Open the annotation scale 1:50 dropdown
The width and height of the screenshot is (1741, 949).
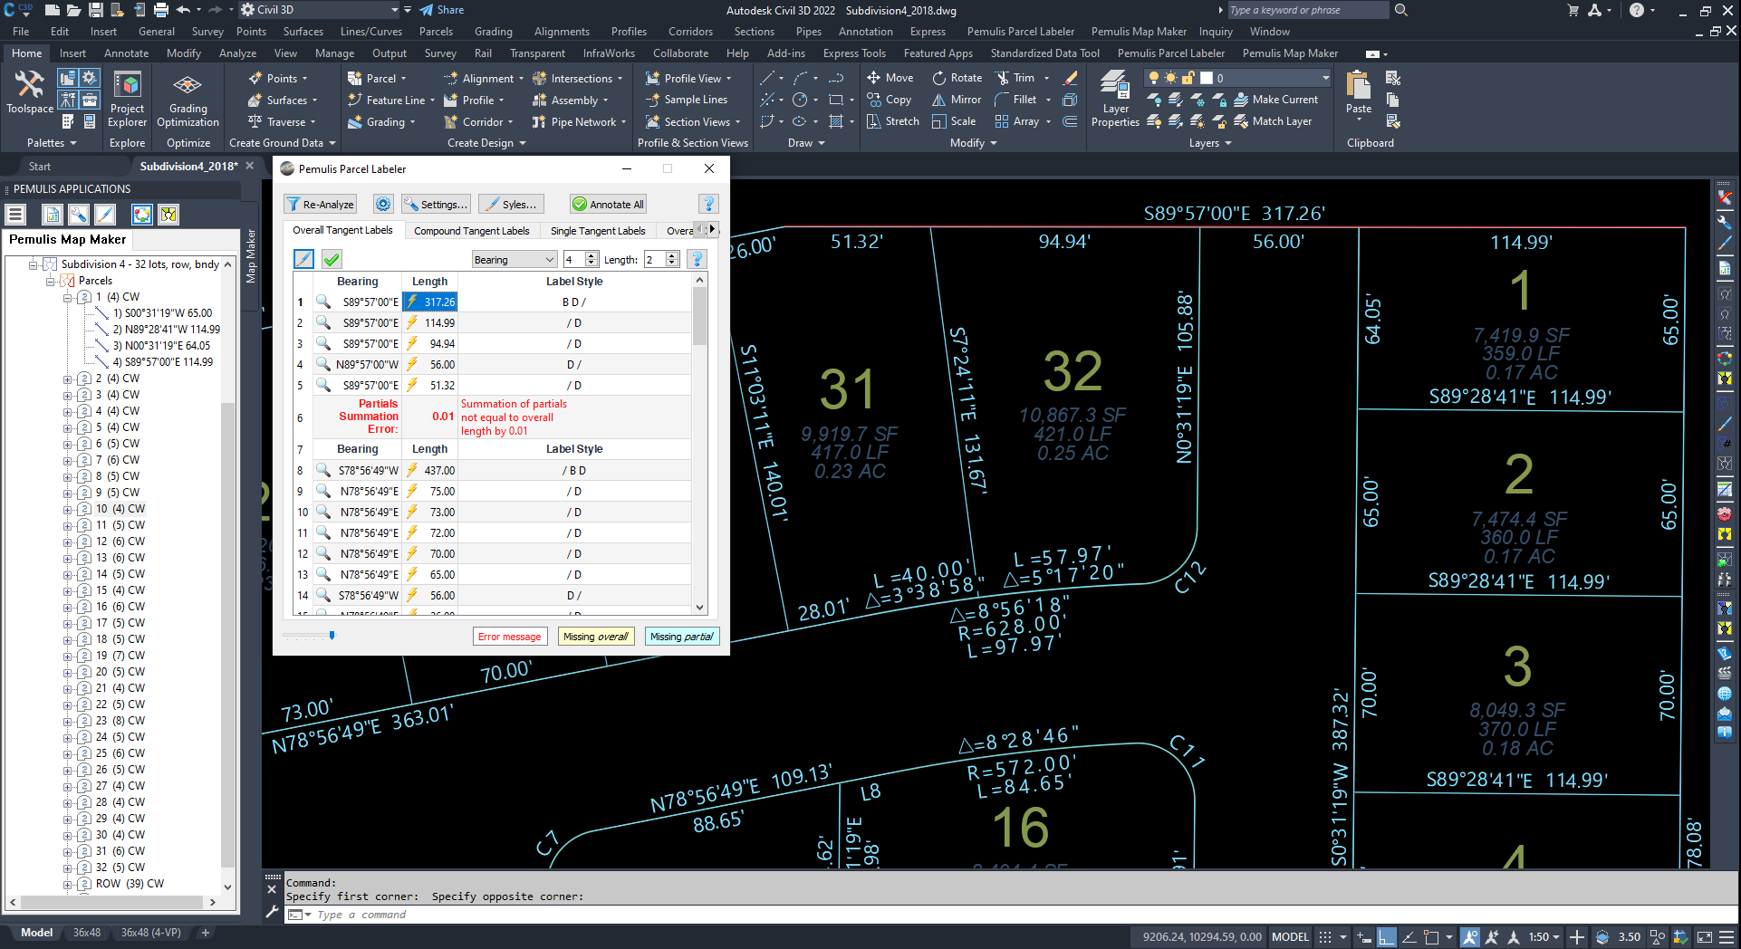[1544, 937]
